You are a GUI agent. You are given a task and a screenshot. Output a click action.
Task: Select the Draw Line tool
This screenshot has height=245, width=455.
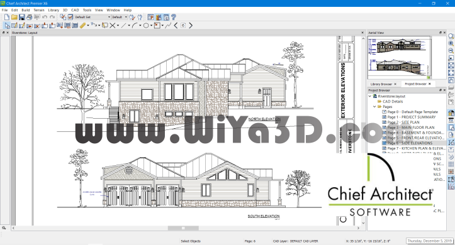[x=123, y=26]
